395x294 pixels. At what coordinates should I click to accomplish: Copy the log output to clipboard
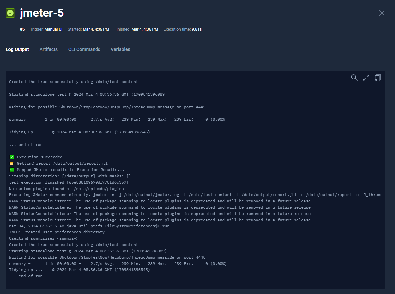[377, 78]
